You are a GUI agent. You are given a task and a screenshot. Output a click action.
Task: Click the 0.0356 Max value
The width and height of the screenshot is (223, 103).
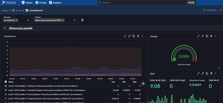point(138,90)
